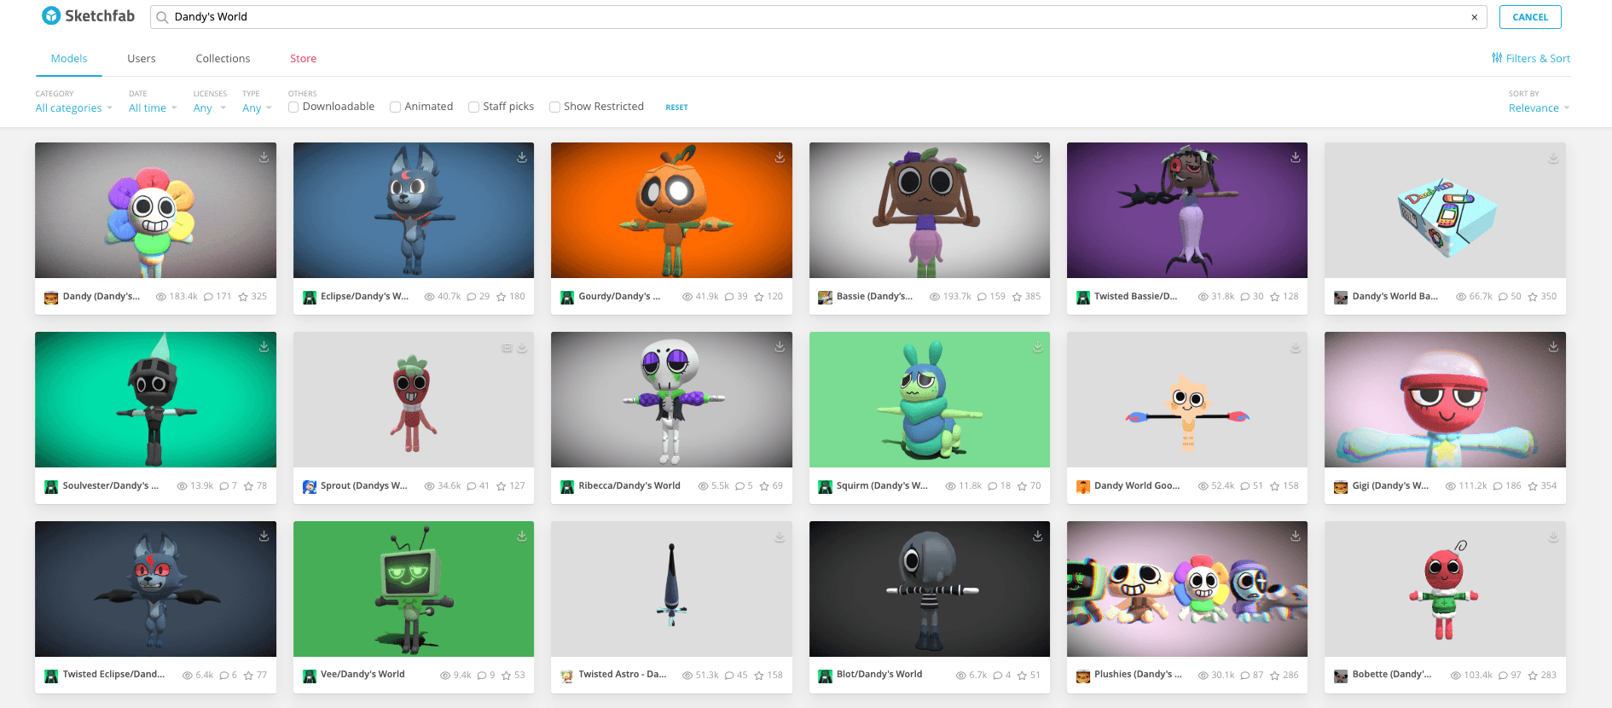Viewport: 1612px width, 708px height.
Task: Click the author avatar of Bassie model
Action: point(825,298)
